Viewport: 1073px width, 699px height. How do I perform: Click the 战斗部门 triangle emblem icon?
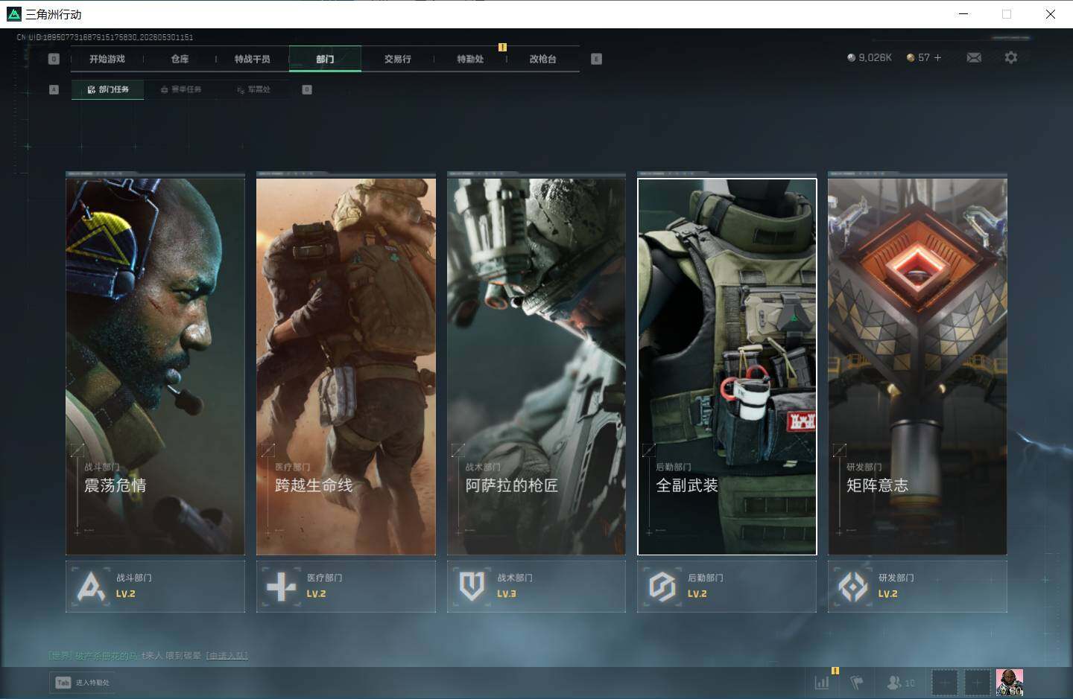91,587
